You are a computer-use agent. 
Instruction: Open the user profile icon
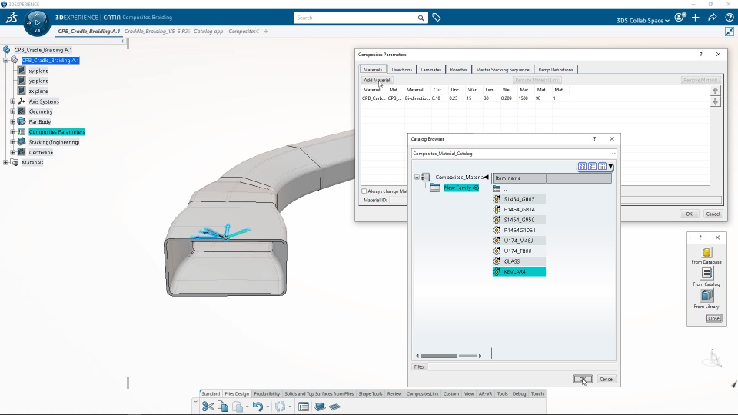pos(679,18)
